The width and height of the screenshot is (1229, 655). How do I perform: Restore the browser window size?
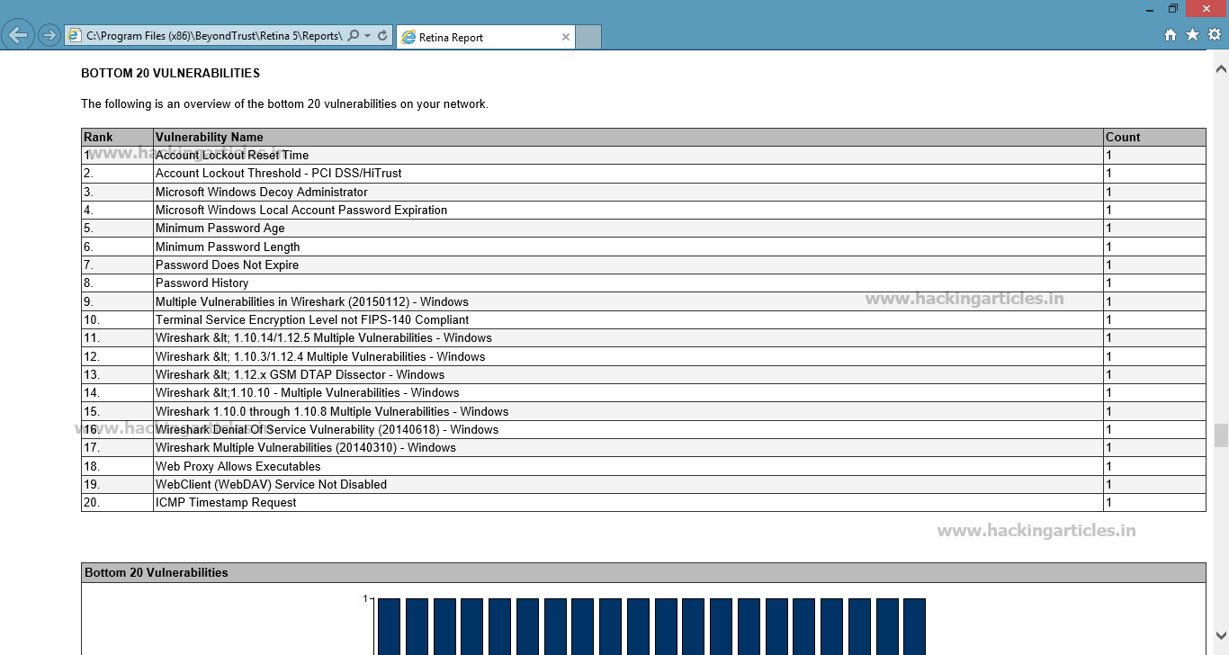click(x=1173, y=8)
